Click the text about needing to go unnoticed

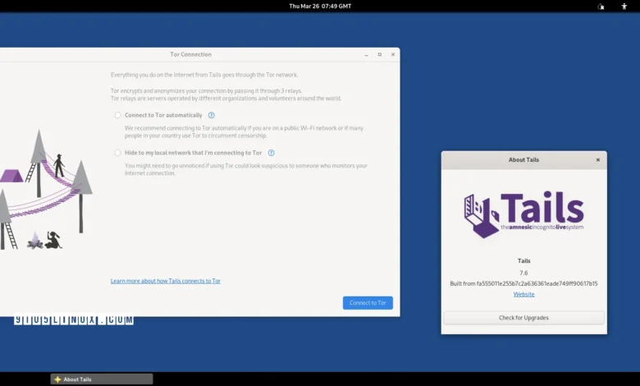coord(246,169)
